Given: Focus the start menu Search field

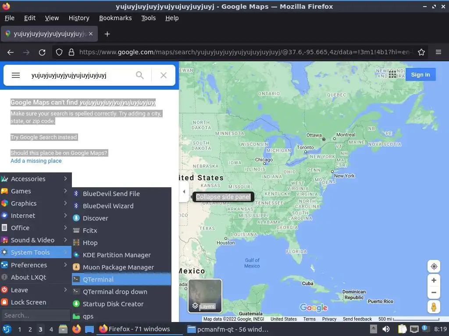Looking at the screenshot, I should click(x=36, y=315).
